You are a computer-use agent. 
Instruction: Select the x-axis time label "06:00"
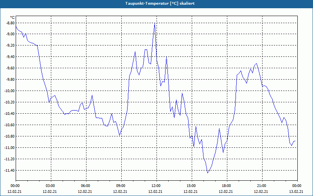coord(86,186)
